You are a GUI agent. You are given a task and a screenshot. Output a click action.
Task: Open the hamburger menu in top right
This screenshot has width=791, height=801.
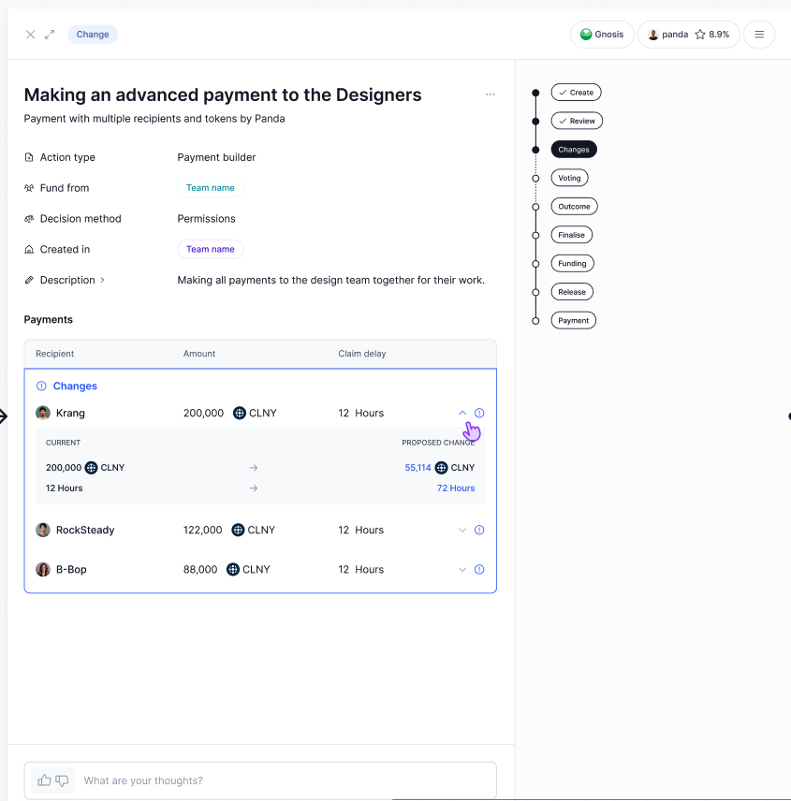(759, 35)
